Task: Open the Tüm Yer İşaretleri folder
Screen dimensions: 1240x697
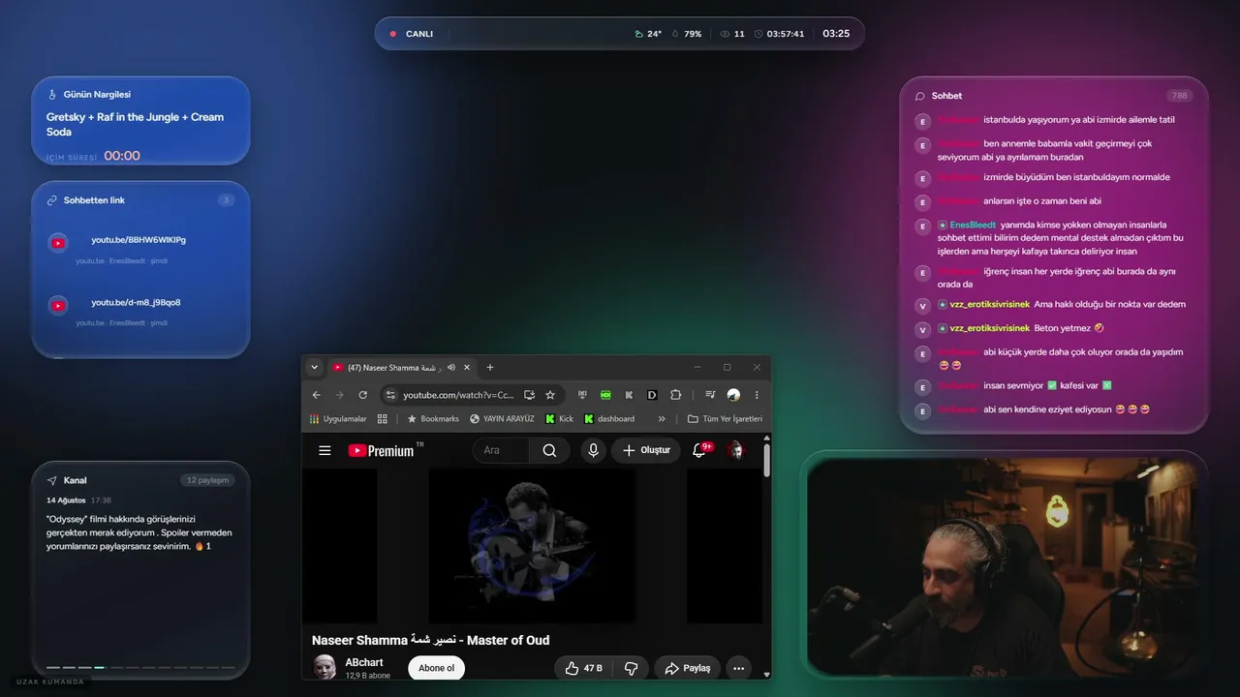Action: click(x=725, y=419)
